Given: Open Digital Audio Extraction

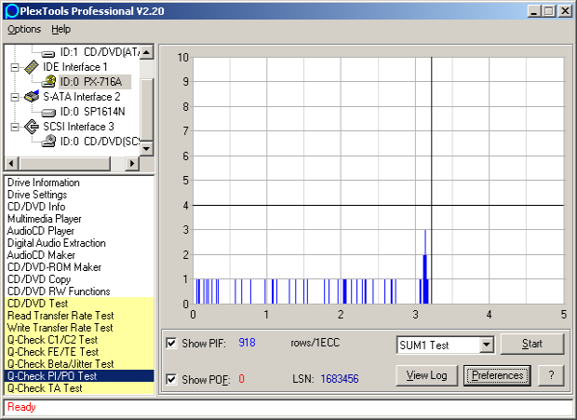Looking at the screenshot, I should [56, 243].
